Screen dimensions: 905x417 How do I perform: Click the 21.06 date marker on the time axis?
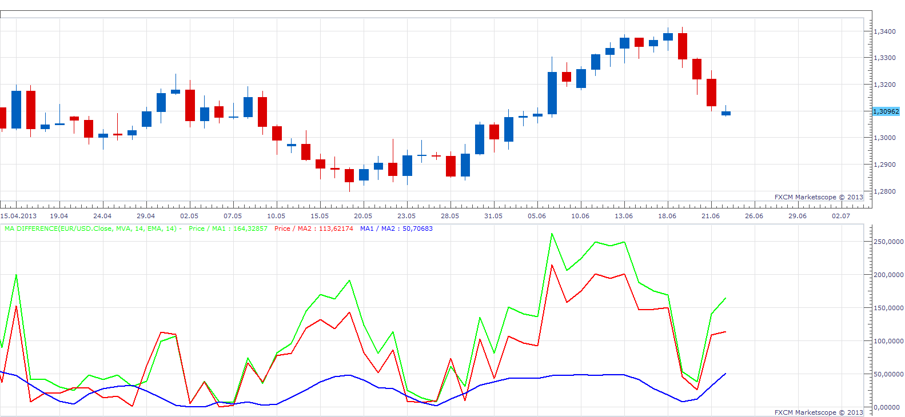pos(711,216)
